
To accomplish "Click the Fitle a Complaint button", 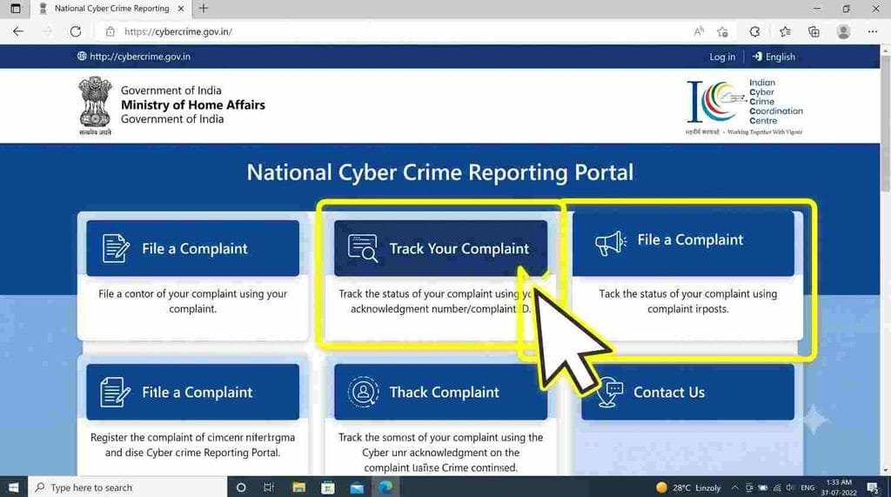I will [192, 393].
